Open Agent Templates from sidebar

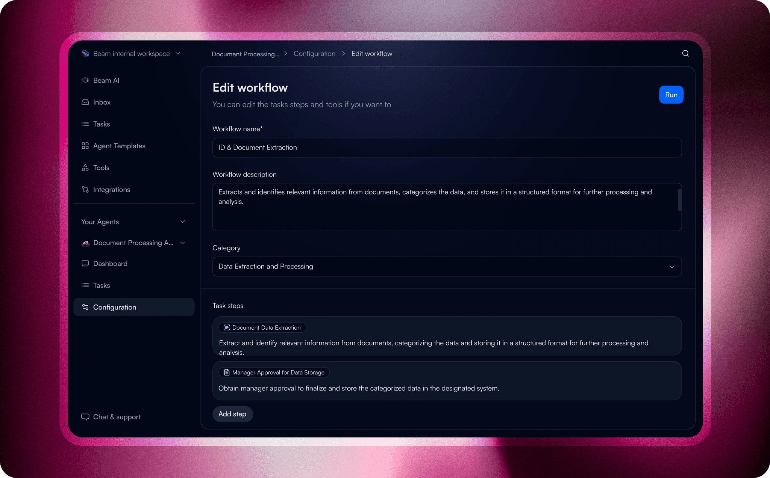pos(120,146)
